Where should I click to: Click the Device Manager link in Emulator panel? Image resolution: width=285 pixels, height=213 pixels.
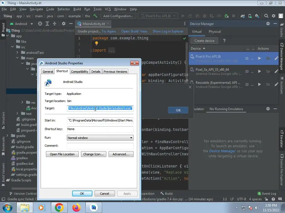pos(222,151)
